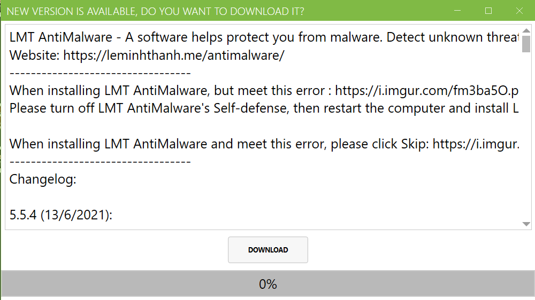
Task: Click the 'NEW VERSION IS AVAILABLE' title bar
Action: click(x=156, y=11)
